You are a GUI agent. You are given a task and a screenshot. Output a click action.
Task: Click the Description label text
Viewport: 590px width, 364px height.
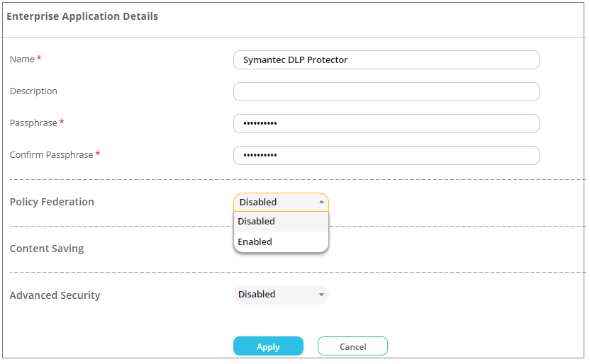pos(33,91)
